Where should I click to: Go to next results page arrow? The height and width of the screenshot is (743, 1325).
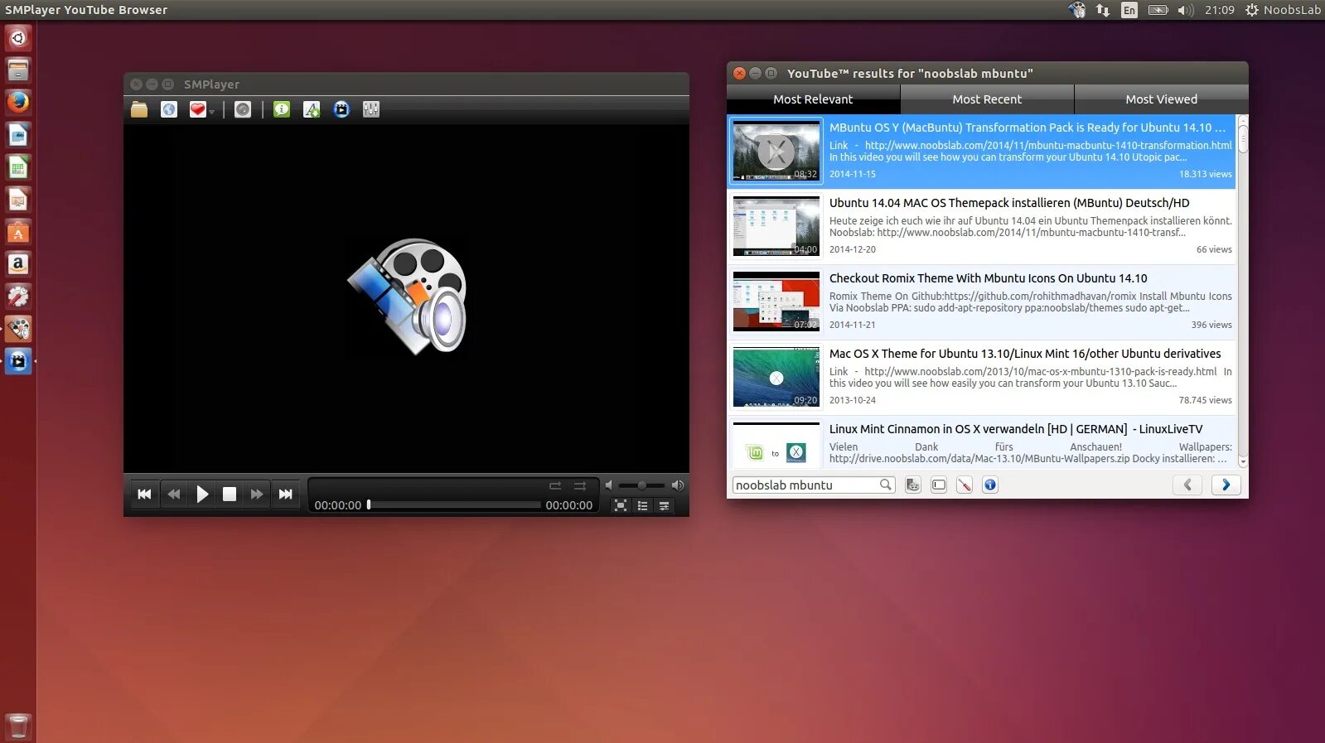coord(1226,485)
